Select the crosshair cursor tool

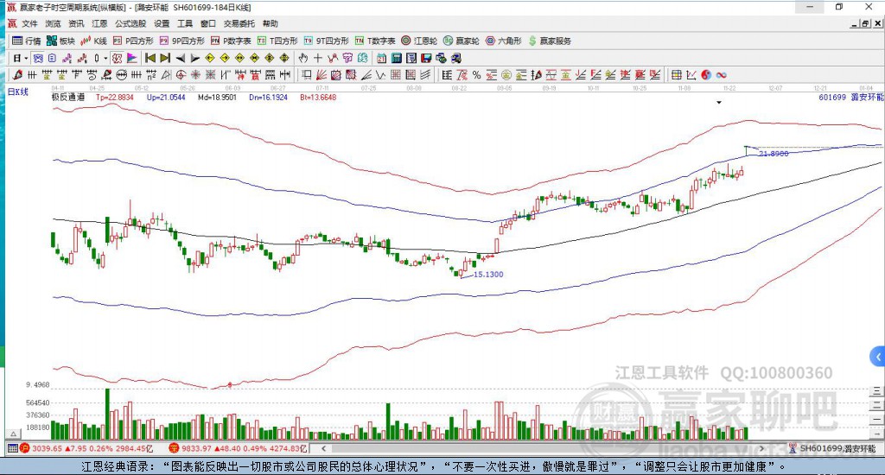(318, 58)
